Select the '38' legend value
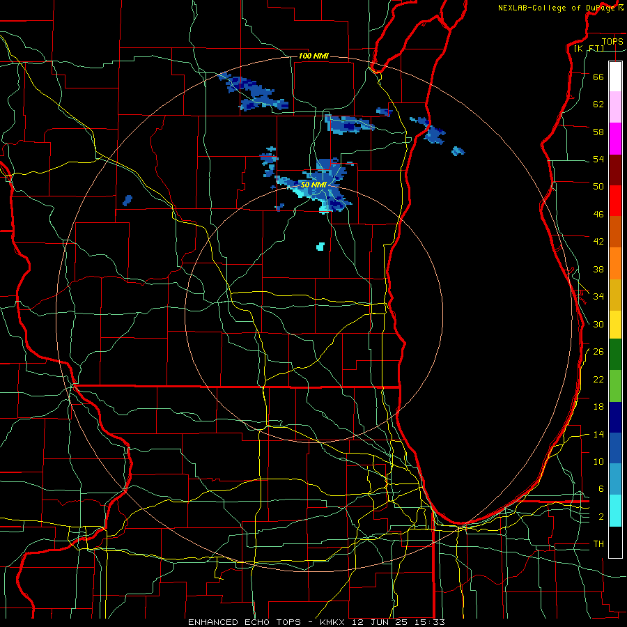This screenshot has width=627, height=627. click(598, 270)
